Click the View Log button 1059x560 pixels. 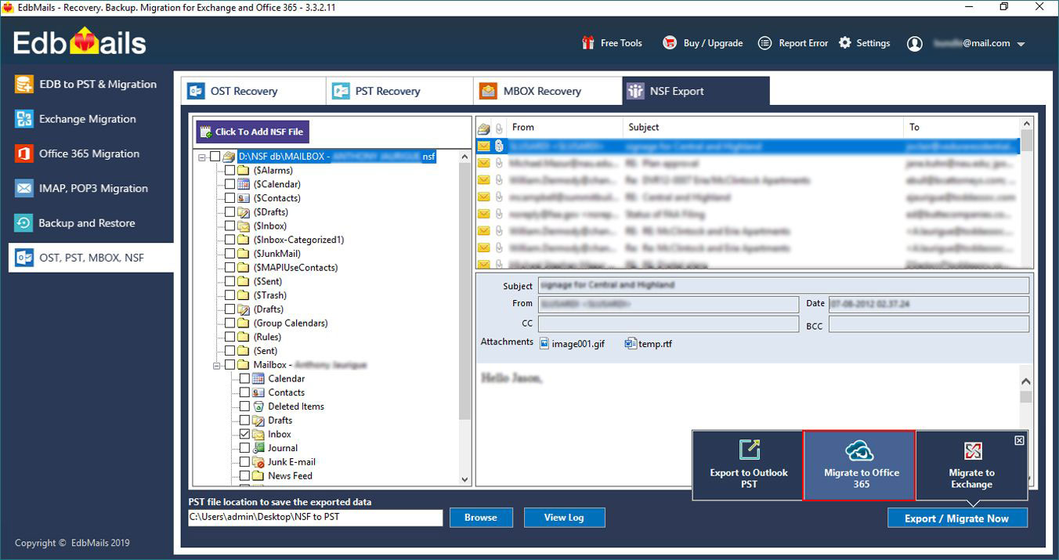pyautogui.click(x=564, y=517)
